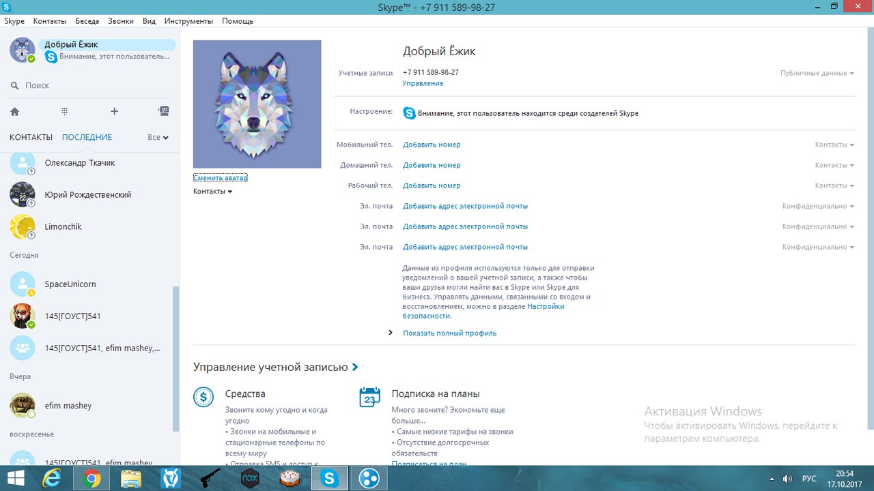Open the Беседа menu
Viewport: 874px width, 491px height.
coord(87,21)
